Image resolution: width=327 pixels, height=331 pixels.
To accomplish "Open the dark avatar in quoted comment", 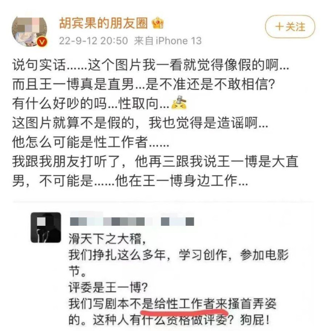I will click(46, 228).
